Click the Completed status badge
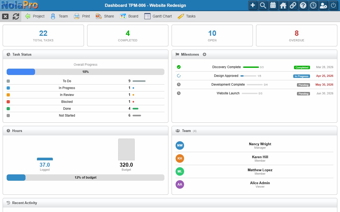The height and width of the screenshot is (212, 340). click(x=302, y=67)
